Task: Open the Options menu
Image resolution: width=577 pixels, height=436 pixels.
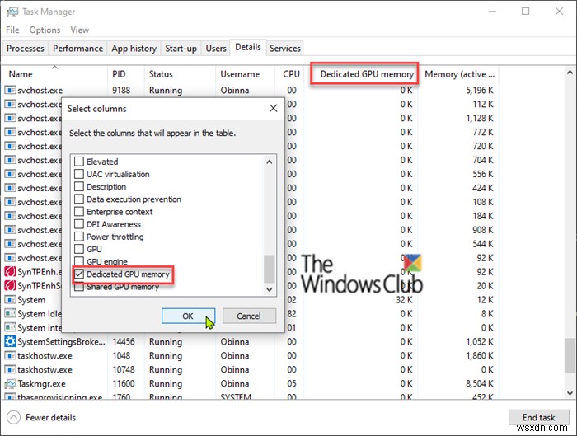Action: [45, 30]
